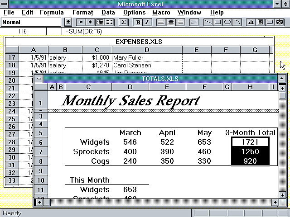
Task: Click the 3-Month Total heading cell
Action: click(x=250, y=132)
